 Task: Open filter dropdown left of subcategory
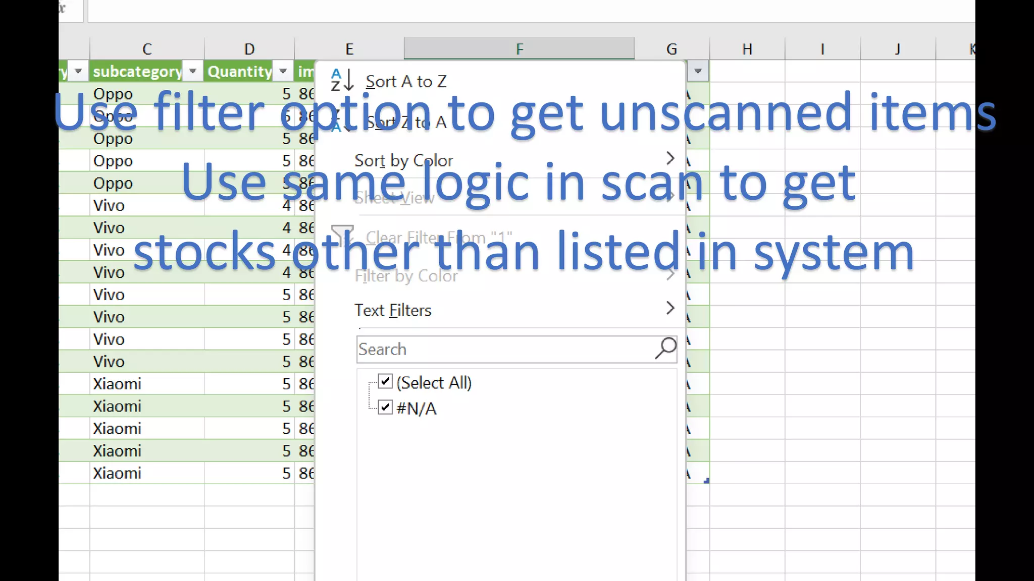pos(78,71)
